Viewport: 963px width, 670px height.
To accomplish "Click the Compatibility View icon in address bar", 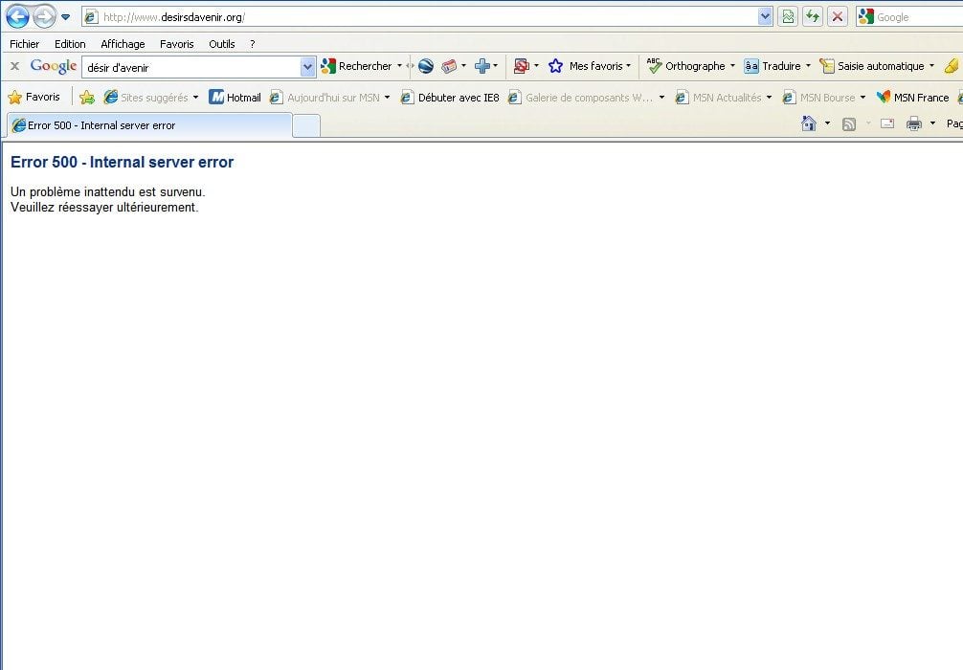I will pos(788,16).
